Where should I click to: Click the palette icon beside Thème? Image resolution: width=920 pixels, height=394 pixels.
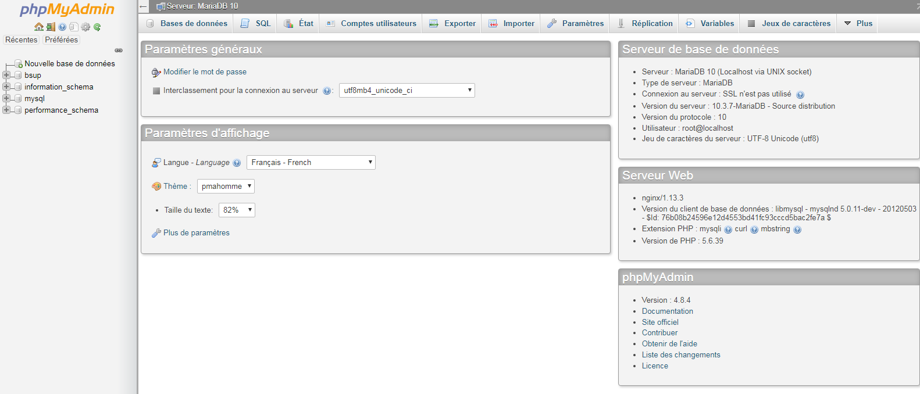pyautogui.click(x=156, y=187)
